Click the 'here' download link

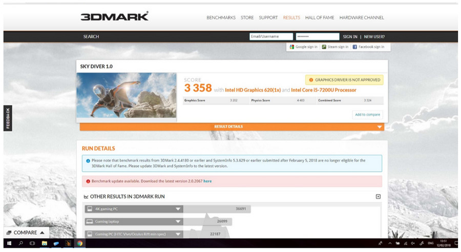[207, 181]
